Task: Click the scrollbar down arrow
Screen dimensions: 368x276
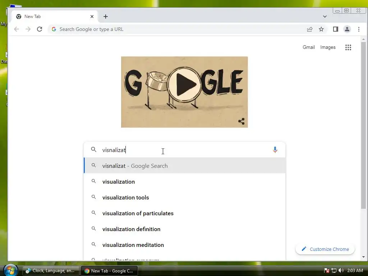Action: 363,257
